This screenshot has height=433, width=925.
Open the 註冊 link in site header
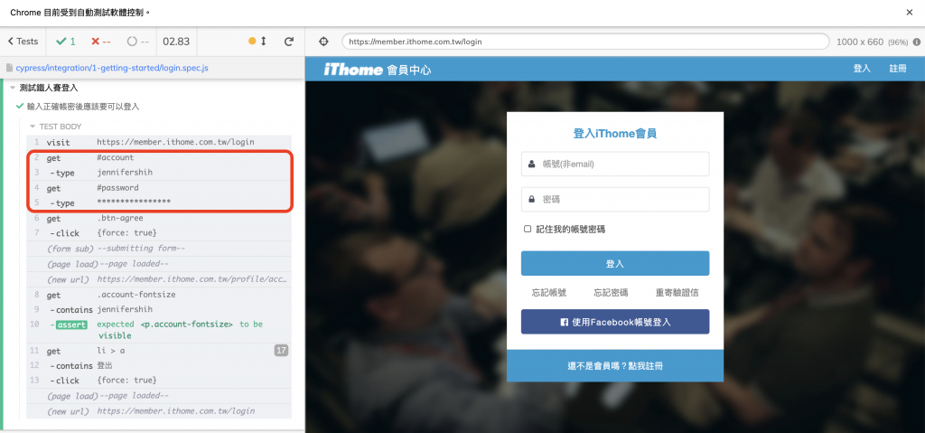[897, 69]
